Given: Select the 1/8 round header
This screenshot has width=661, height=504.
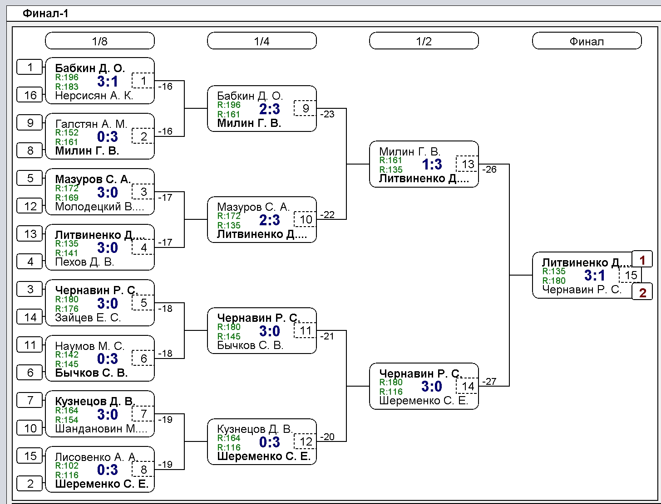Looking at the screenshot, I should (x=100, y=41).
